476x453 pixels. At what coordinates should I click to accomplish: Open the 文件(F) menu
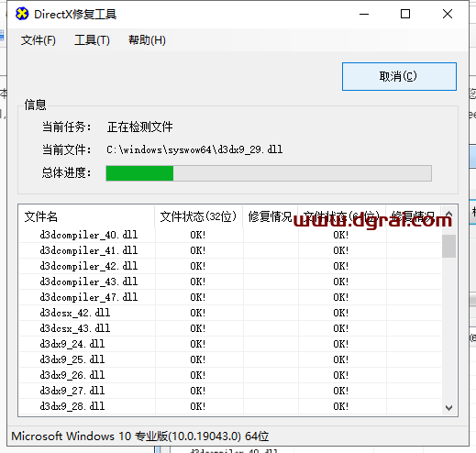tap(39, 40)
